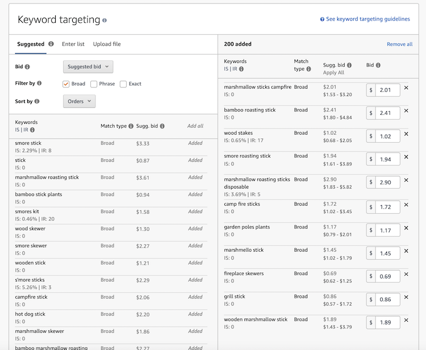Click Add all in suggested keywords header
This screenshot has height=350, width=426.
[195, 126]
